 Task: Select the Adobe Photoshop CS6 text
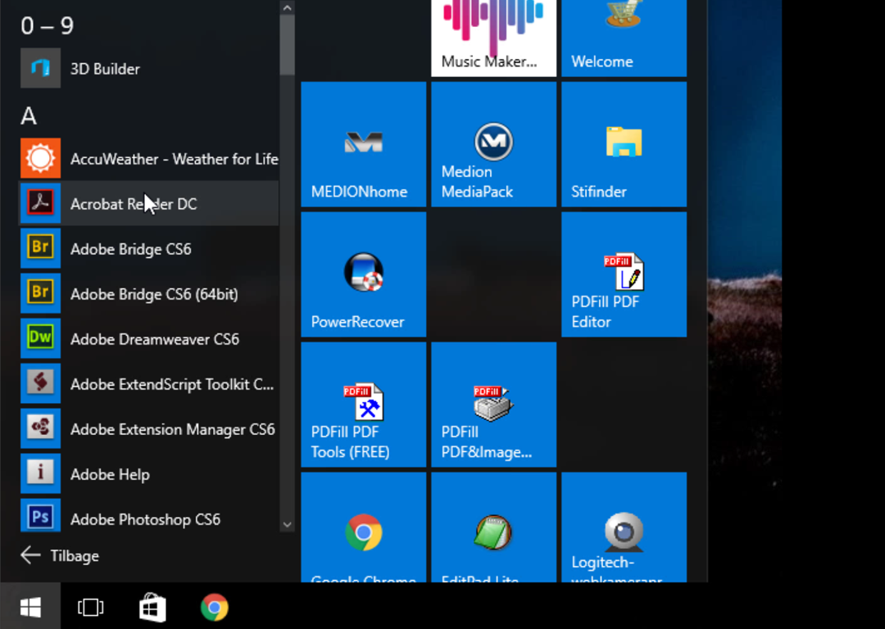pyautogui.click(x=146, y=519)
